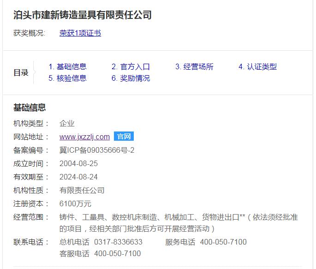316x269 pixels.
Task: Jump to 1. 基础信息 section
Action: (x=67, y=66)
